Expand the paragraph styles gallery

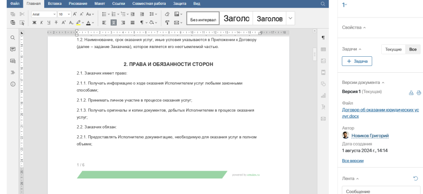[x=290, y=18]
